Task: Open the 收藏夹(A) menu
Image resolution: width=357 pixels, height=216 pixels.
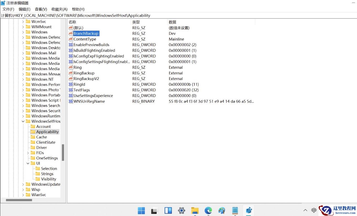Action: pyautogui.click(x=59, y=9)
